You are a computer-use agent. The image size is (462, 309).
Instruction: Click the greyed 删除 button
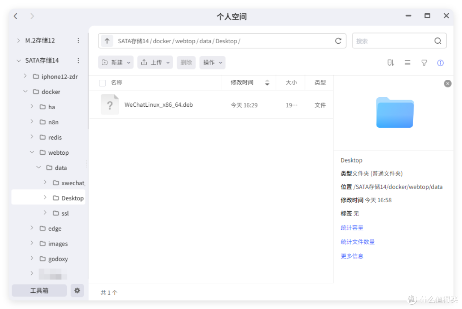click(186, 63)
